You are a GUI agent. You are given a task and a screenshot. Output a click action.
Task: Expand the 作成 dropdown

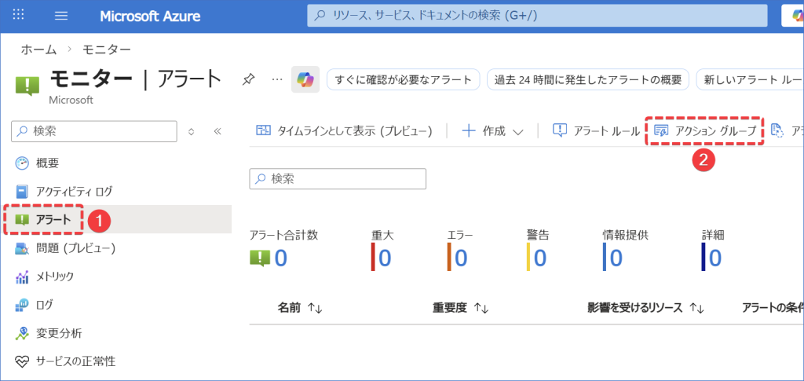tap(492, 131)
